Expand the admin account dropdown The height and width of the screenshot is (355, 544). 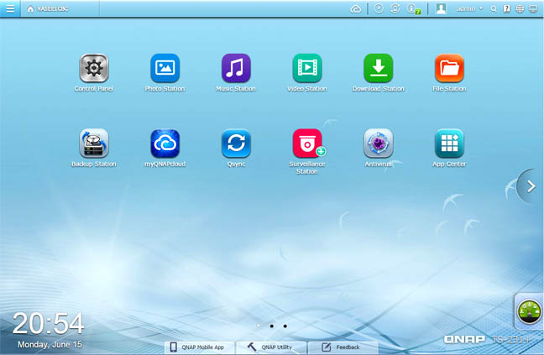[470, 8]
